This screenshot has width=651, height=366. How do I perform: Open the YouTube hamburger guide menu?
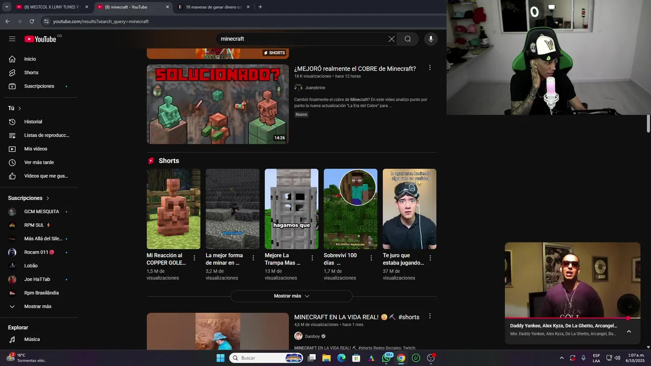(12, 39)
